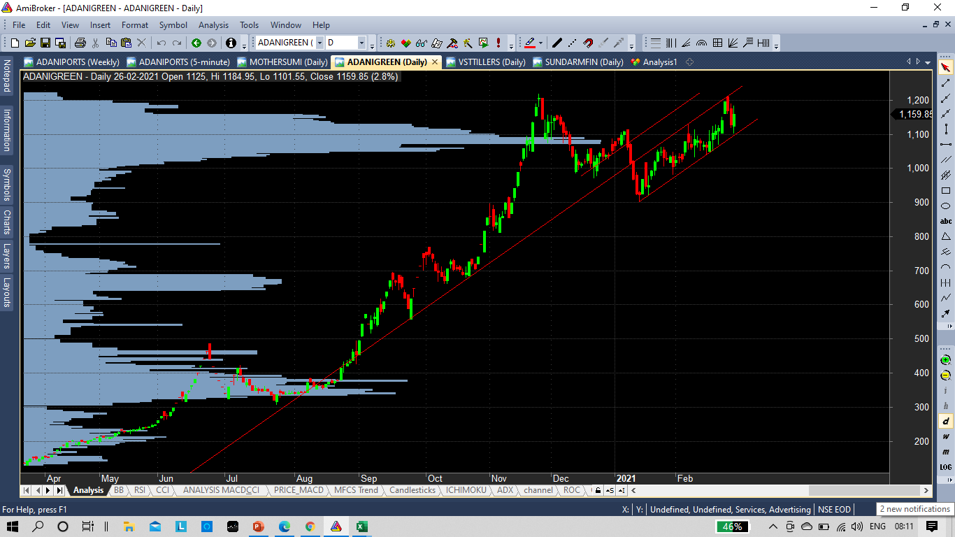Open the Layouts side panel
The width and height of the screenshot is (955, 537).
click(7, 292)
